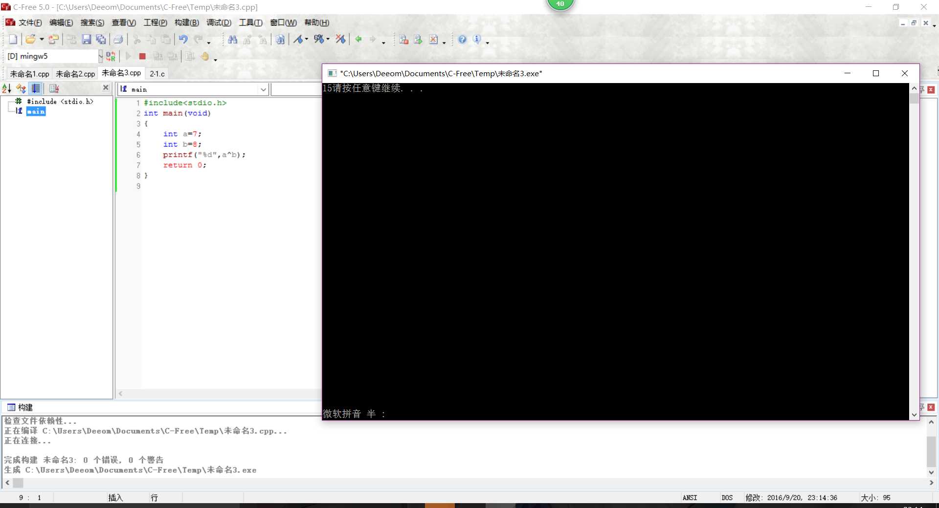Click the symbol type grouping icon

[21, 88]
